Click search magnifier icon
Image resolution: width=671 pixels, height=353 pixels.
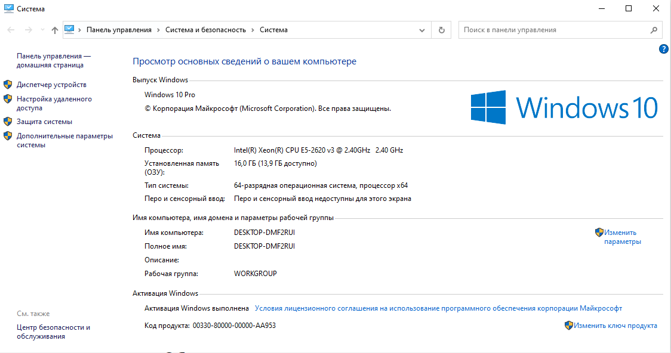[654, 30]
